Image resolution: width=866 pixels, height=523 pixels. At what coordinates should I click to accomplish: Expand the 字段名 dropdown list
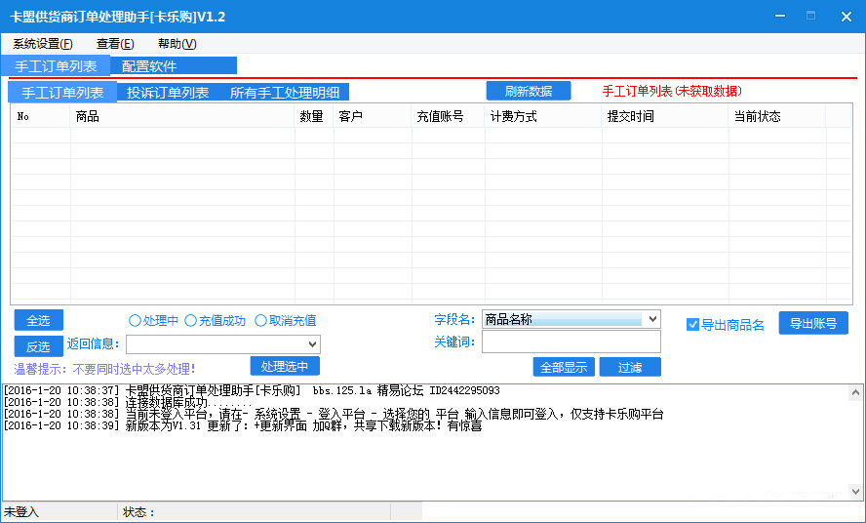click(652, 319)
